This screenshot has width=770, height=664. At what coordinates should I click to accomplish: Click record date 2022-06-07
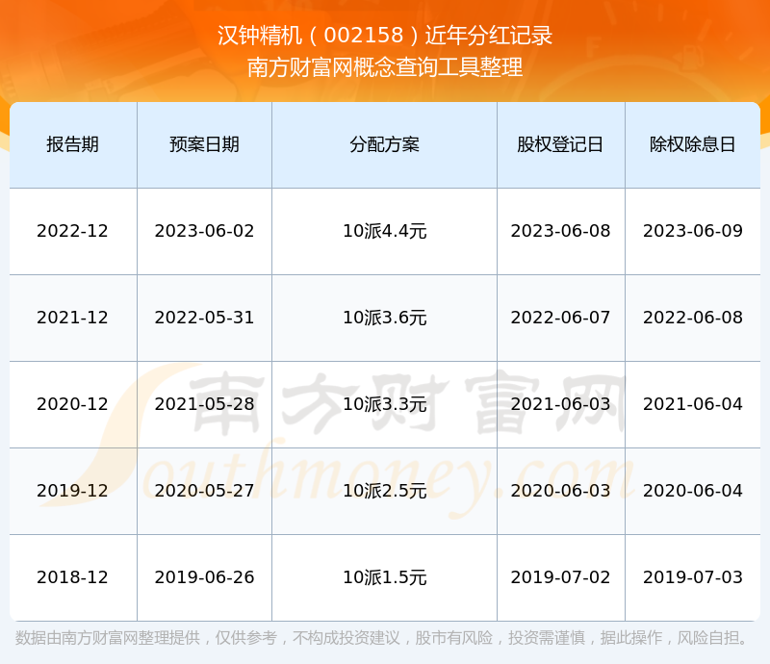pyautogui.click(x=560, y=318)
